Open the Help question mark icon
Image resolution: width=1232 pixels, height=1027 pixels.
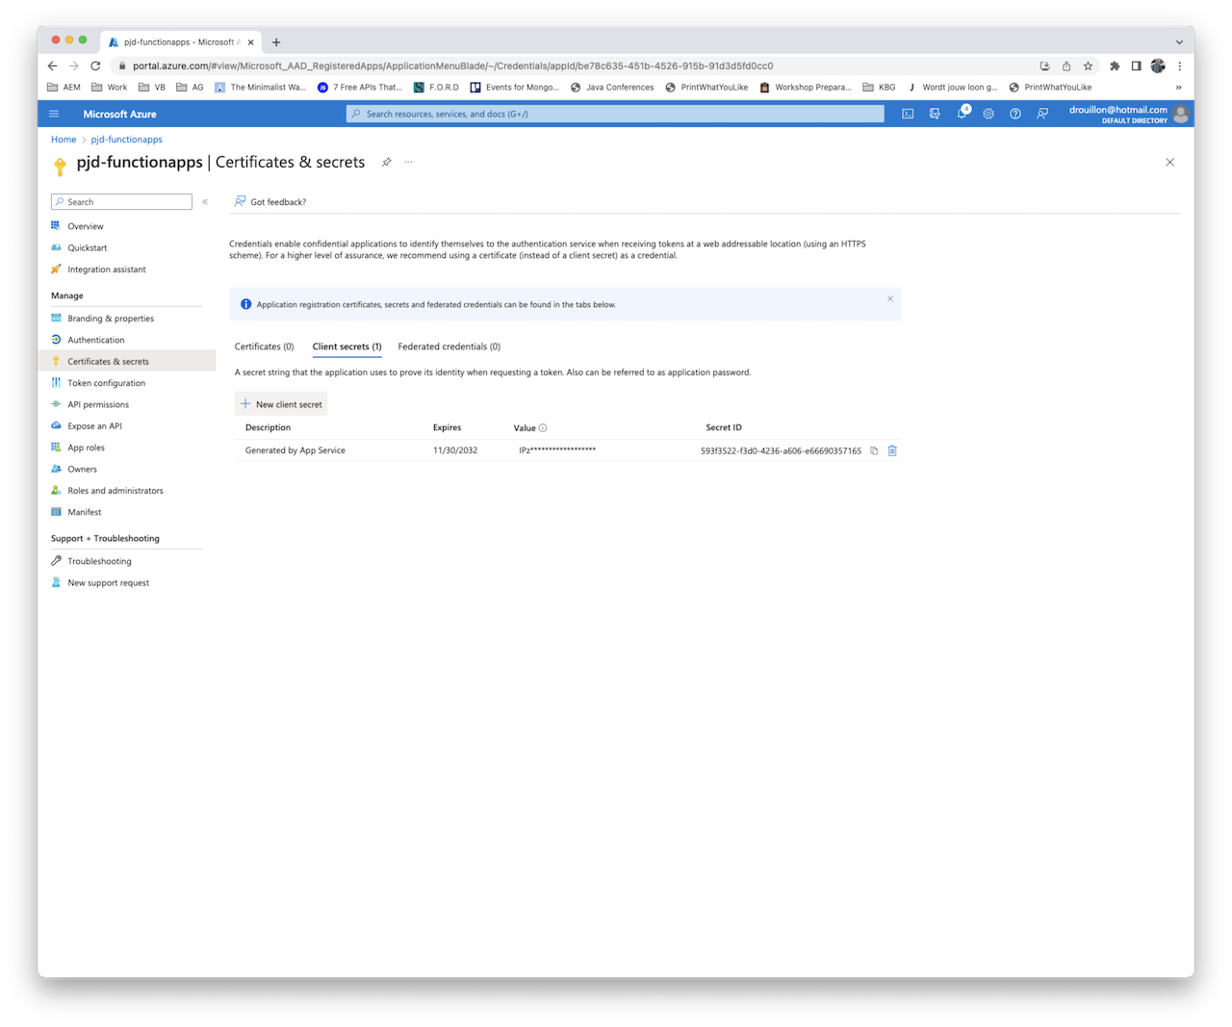click(x=1015, y=114)
